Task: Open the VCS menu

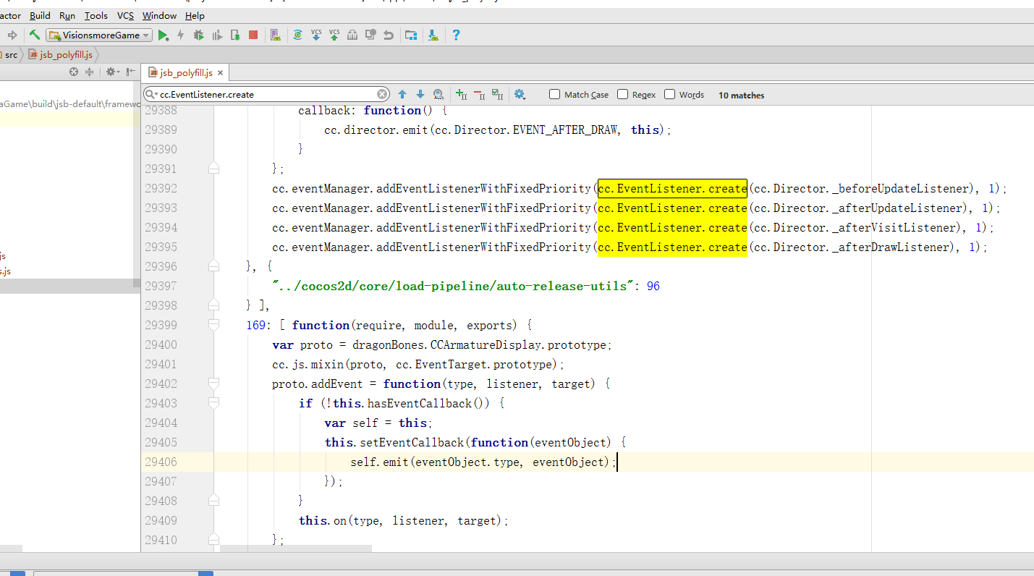Action: point(125,15)
